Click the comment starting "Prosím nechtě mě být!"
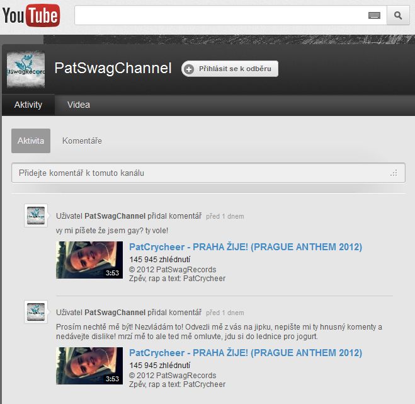415x404 pixels. tap(219, 332)
